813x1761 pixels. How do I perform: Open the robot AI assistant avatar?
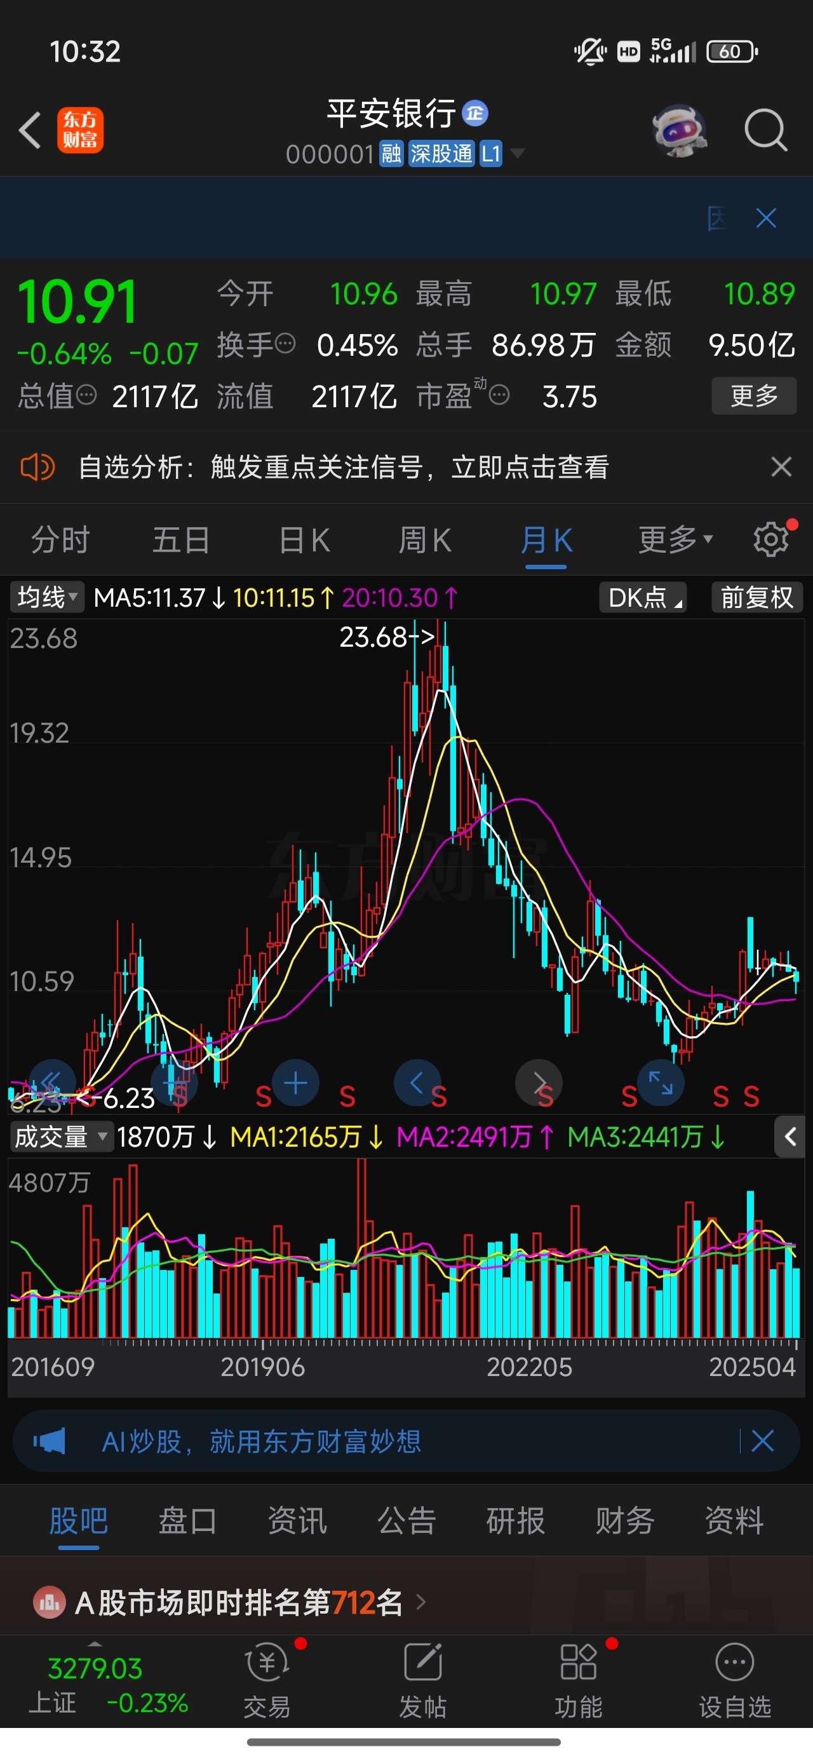pos(679,130)
